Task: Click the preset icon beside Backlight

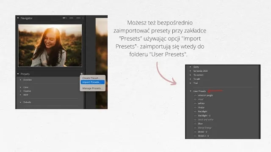Action: point(195,111)
